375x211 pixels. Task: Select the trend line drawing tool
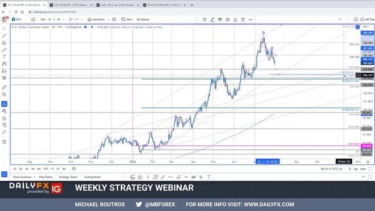coord(4,36)
